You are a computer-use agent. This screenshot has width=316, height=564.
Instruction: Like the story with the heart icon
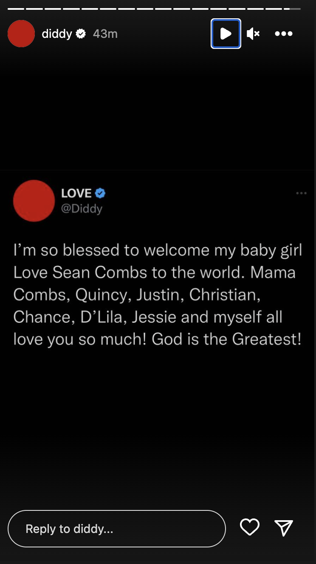[250, 527]
